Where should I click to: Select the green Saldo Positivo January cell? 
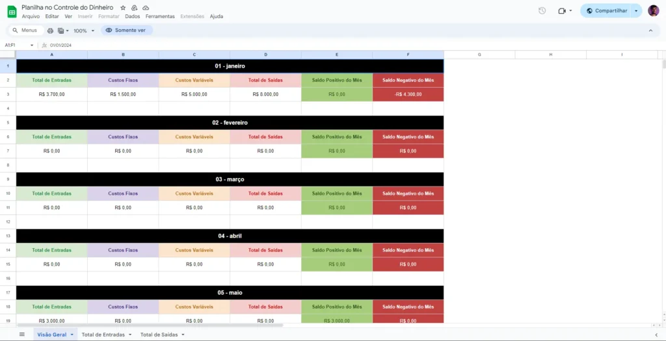pyautogui.click(x=337, y=94)
